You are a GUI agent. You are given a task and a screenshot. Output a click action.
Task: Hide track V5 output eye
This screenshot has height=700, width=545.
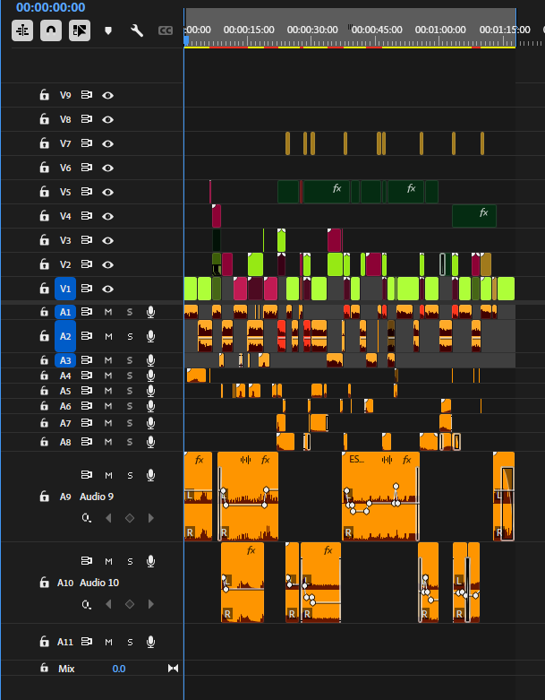point(107,192)
